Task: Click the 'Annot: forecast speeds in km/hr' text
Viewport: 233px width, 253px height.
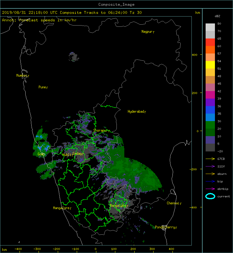Action: [x=39, y=20]
